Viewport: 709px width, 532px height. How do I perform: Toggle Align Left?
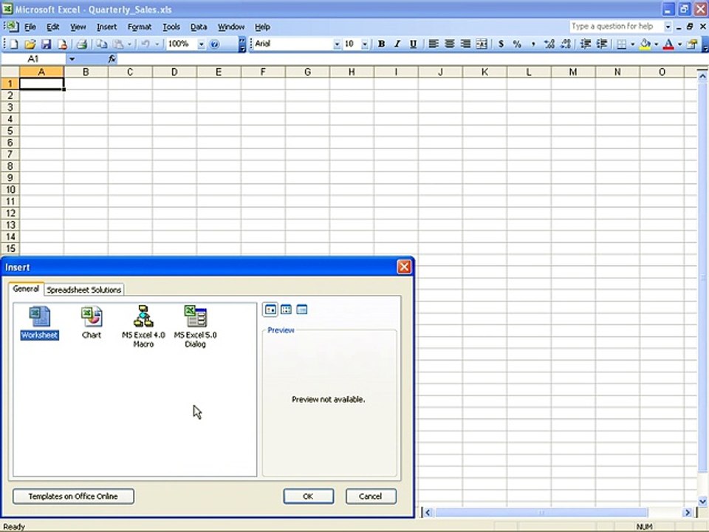434,44
